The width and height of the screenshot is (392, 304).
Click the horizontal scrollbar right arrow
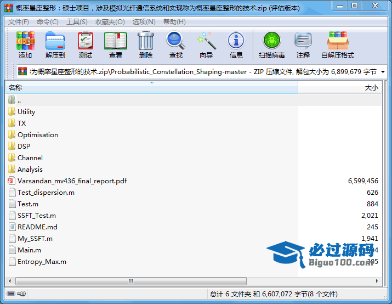pyautogui.click(x=377, y=281)
